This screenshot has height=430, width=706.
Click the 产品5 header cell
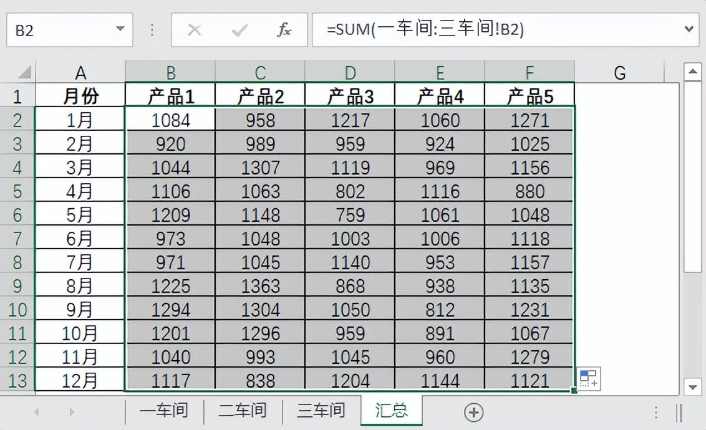[x=529, y=96]
